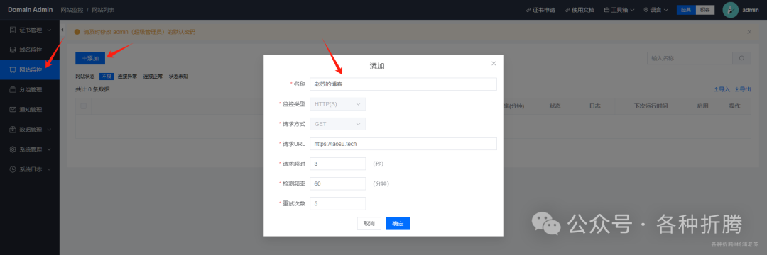
Task: Click the 工具箱 toolbox icon
Action: [606, 10]
